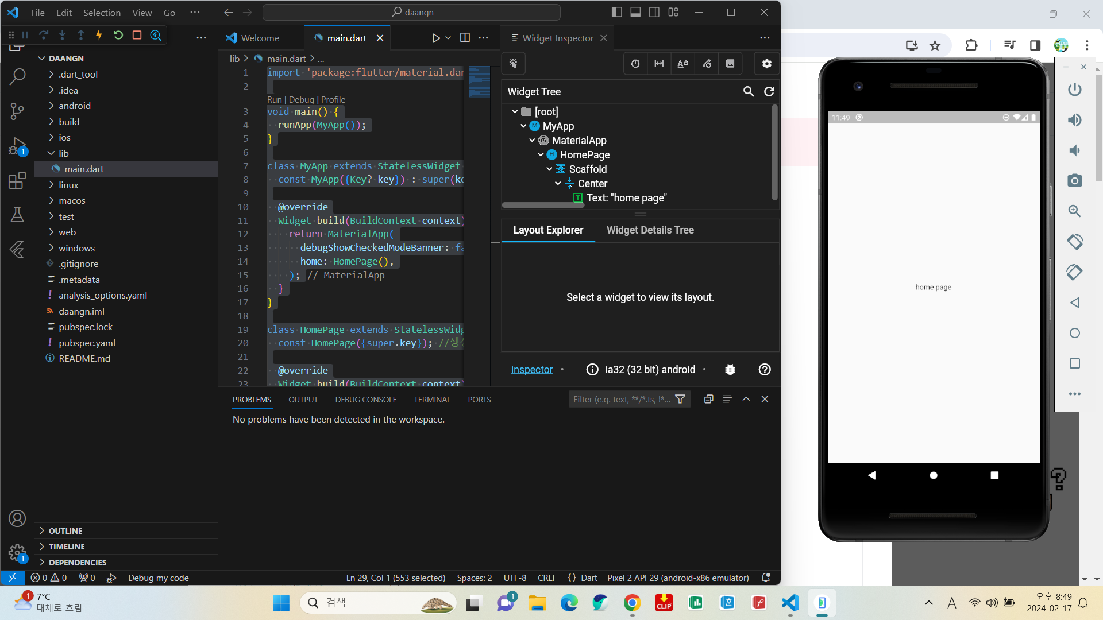The width and height of the screenshot is (1103, 620).
Task: Click the debug Step Over icon
Action: pos(44,36)
